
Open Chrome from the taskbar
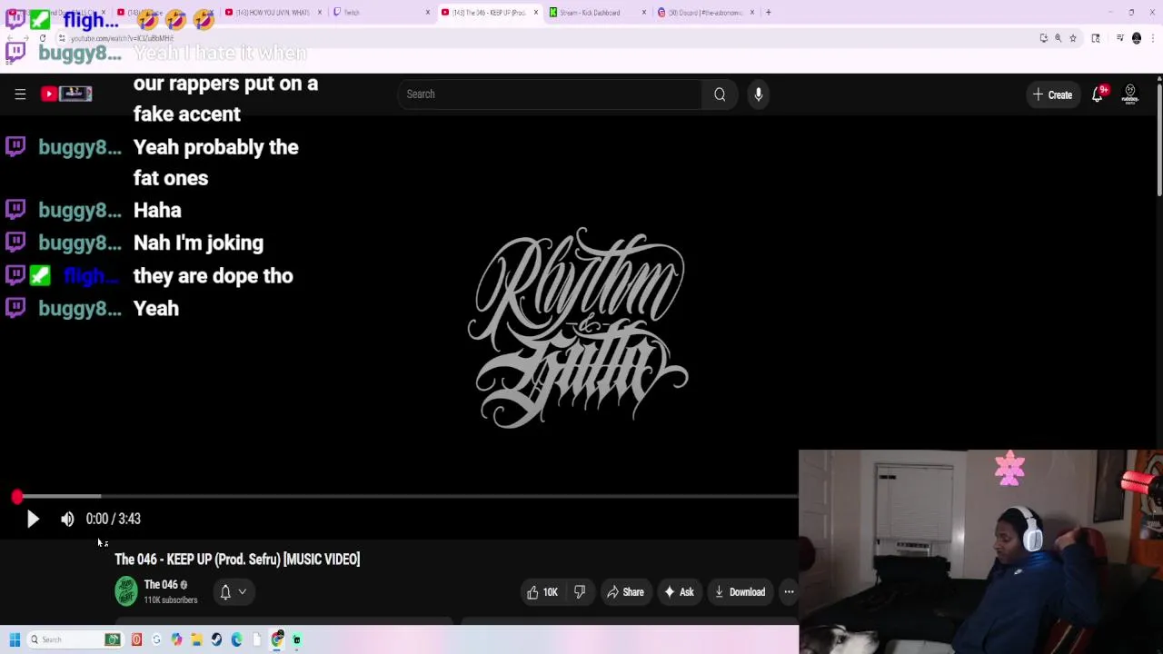[x=276, y=639]
